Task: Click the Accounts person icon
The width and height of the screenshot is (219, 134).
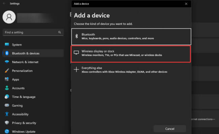Action: 7,88
